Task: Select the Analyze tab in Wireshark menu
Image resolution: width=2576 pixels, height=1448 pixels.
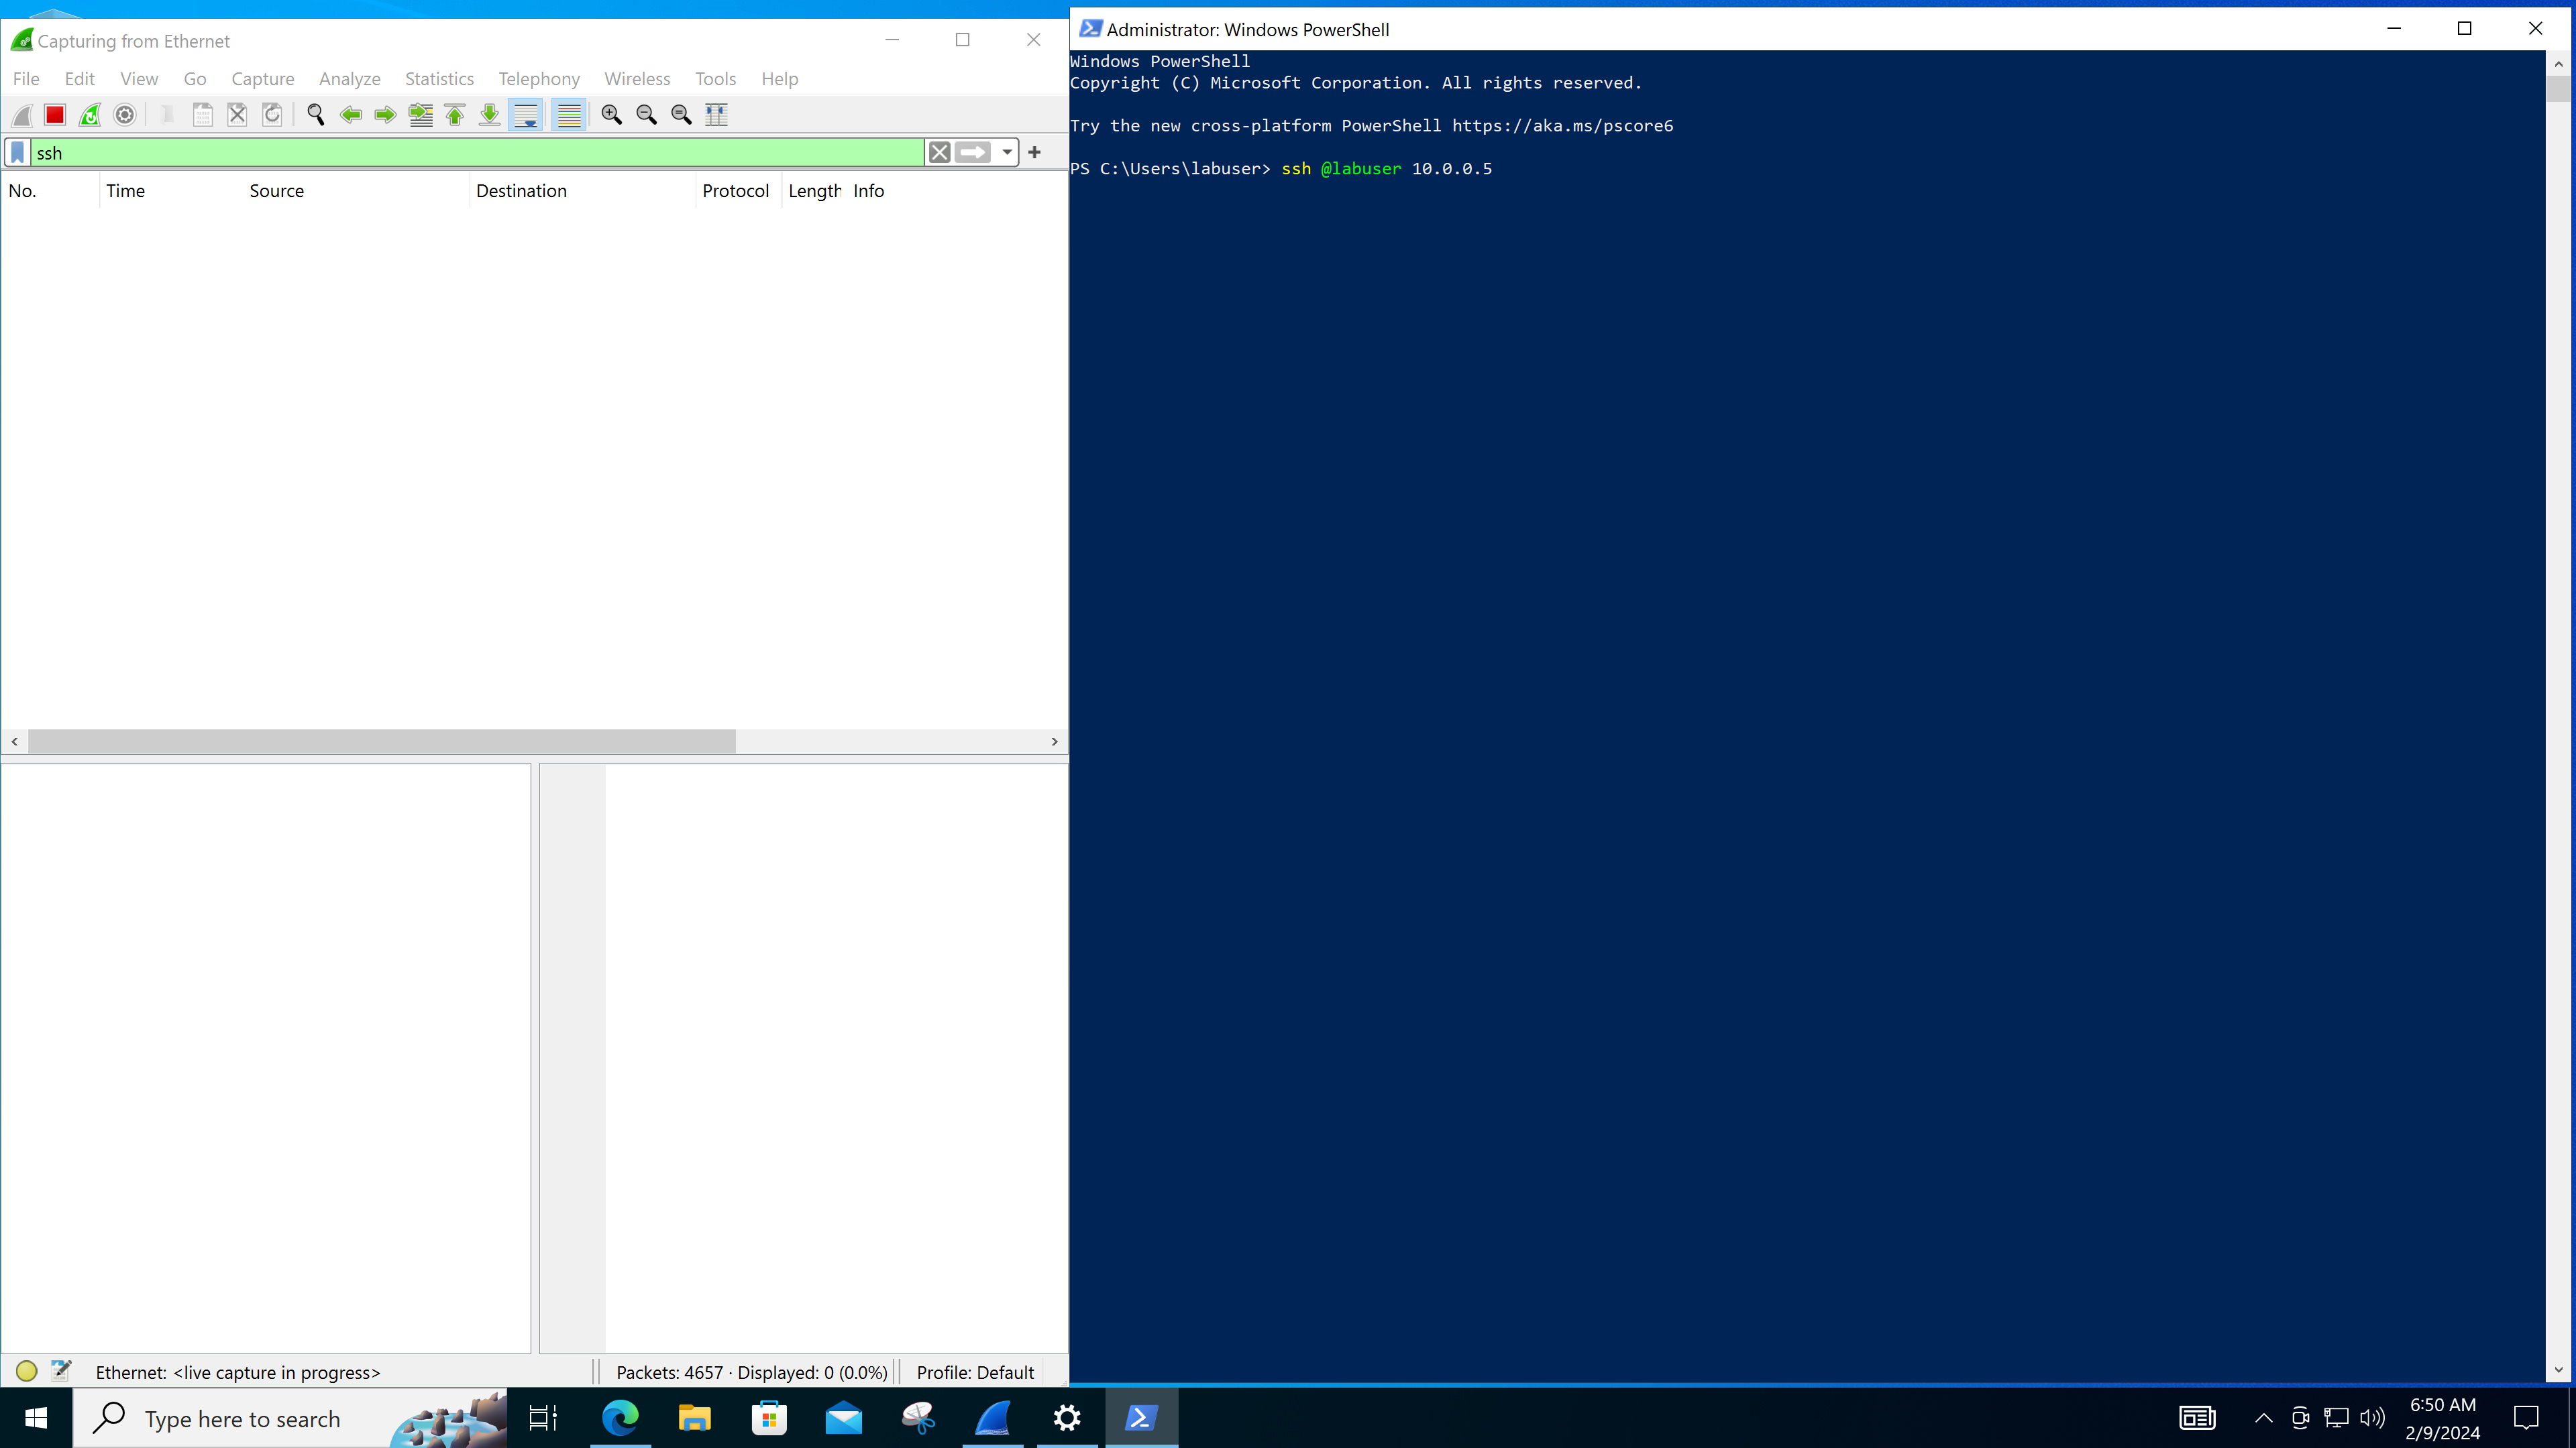Action: [x=350, y=78]
